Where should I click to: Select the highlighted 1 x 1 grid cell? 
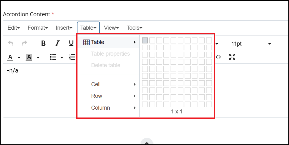pos(145,40)
